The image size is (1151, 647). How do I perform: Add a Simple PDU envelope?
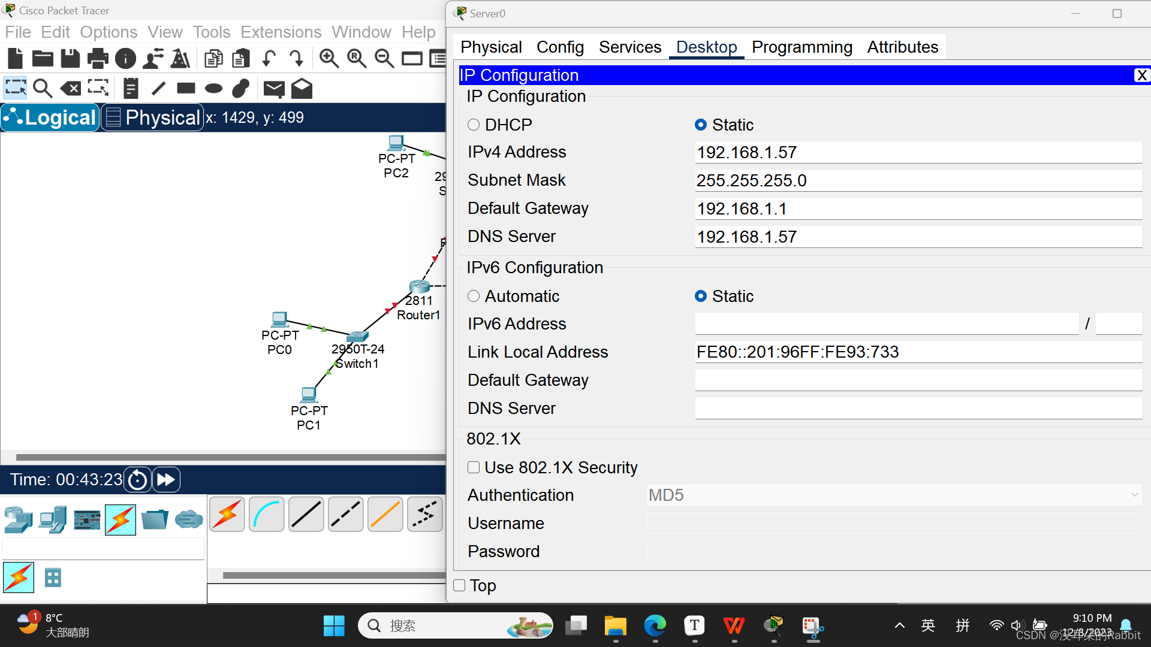274,89
